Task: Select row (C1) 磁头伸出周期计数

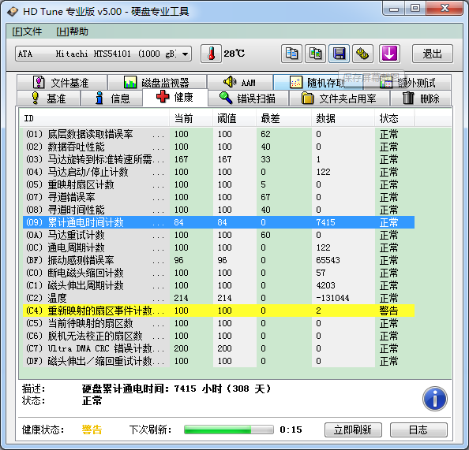Action: pyautogui.click(x=219, y=285)
